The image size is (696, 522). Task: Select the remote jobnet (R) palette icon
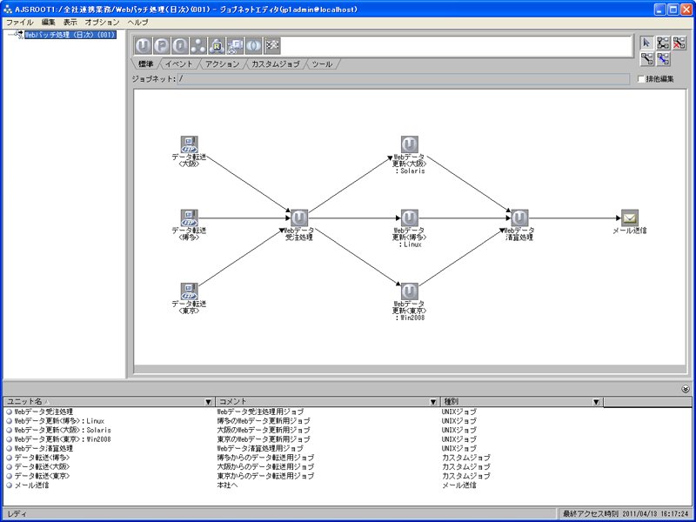point(217,46)
